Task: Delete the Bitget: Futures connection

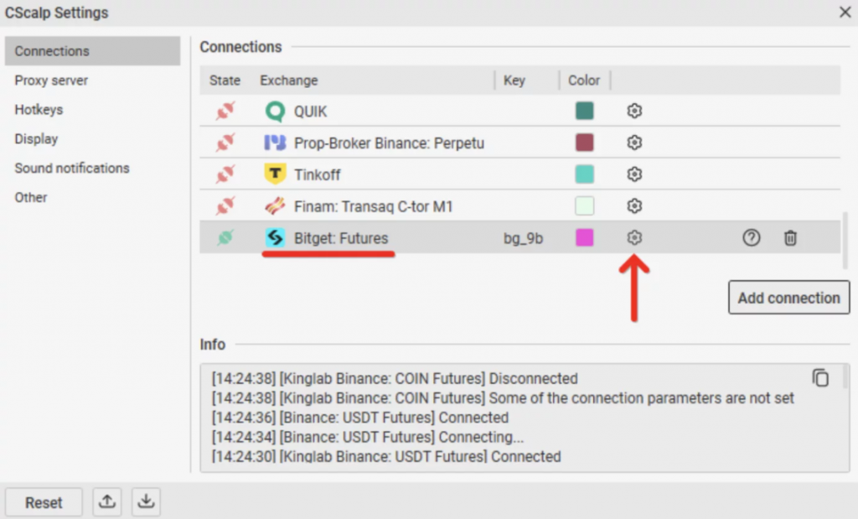Action: coord(790,238)
